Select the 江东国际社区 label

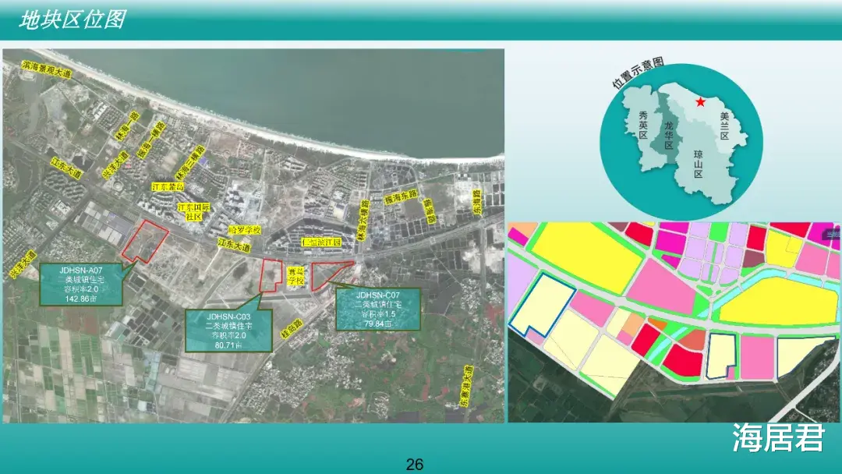click(x=194, y=211)
